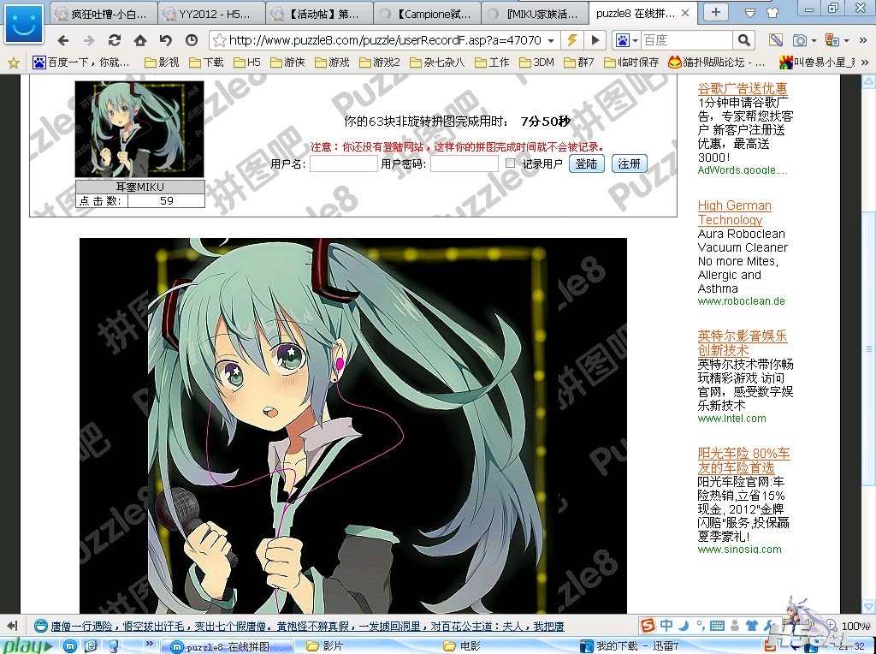
Task: Open browsing history clock icon
Action: pyautogui.click(x=192, y=40)
